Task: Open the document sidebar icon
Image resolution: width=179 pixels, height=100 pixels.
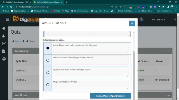Action: click(x=4, y=51)
